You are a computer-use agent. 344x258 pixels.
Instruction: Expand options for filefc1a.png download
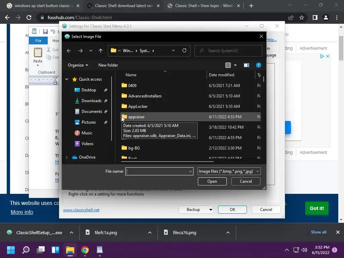pos(149,232)
